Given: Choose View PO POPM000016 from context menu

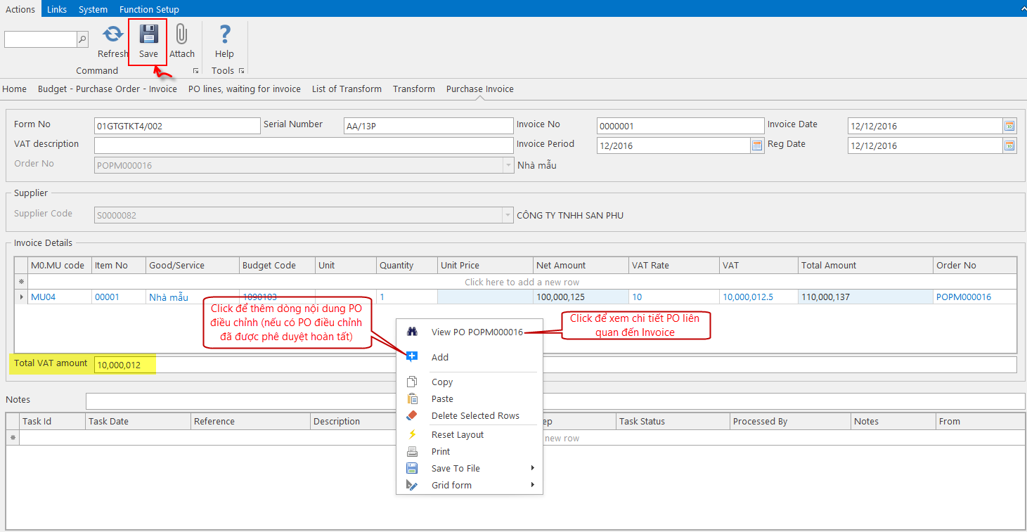Looking at the screenshot, I should coord(470,332).
